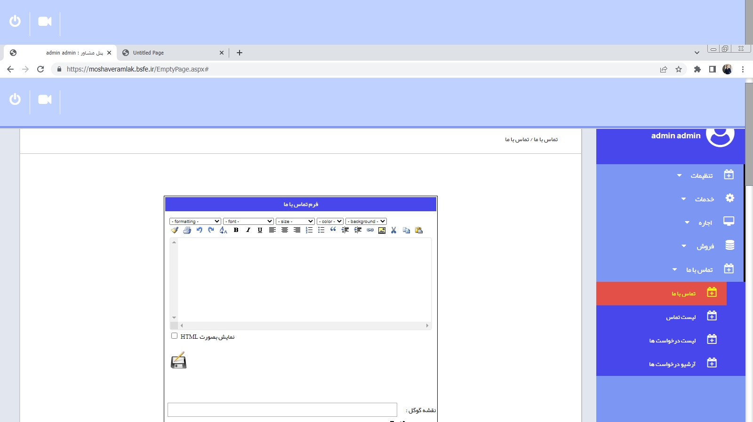Click the undo arrow in editor toolbar

(199, 230)
